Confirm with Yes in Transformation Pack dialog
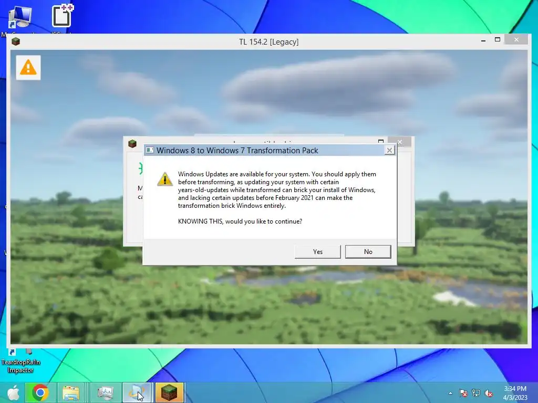 tap(318, 252)
